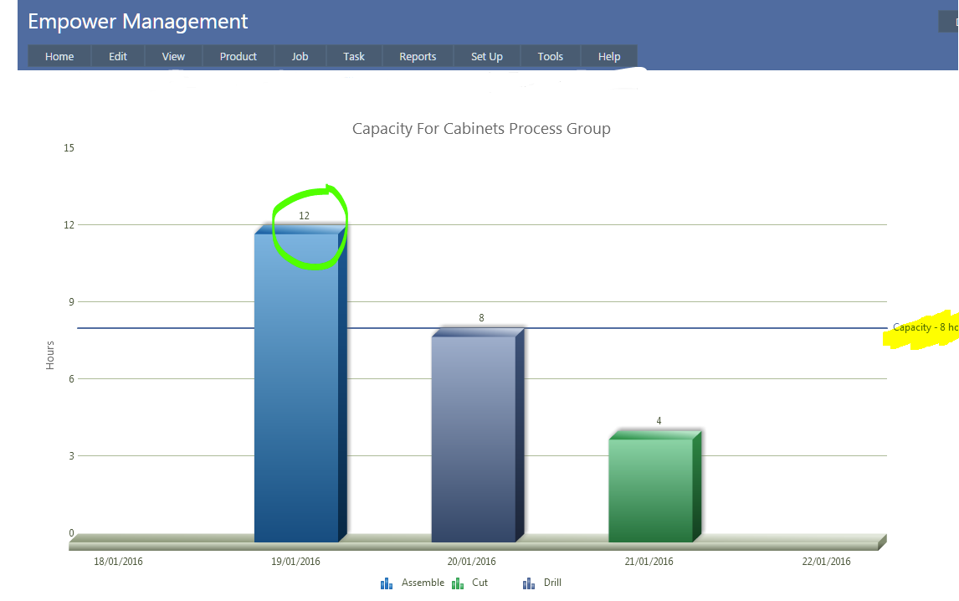Open the Edit menu
This screenshot has height=601, width=959.
(118, 56)
